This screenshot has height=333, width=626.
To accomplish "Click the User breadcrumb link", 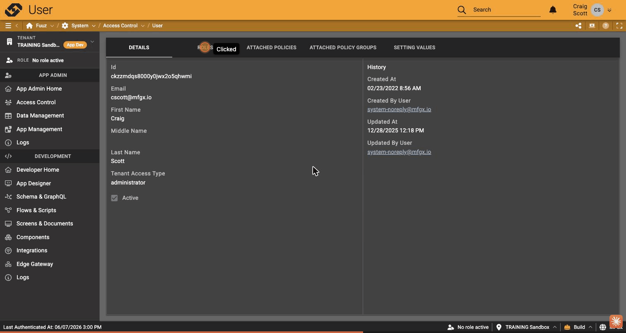I will pyautogui.click(x=157, y=26).
